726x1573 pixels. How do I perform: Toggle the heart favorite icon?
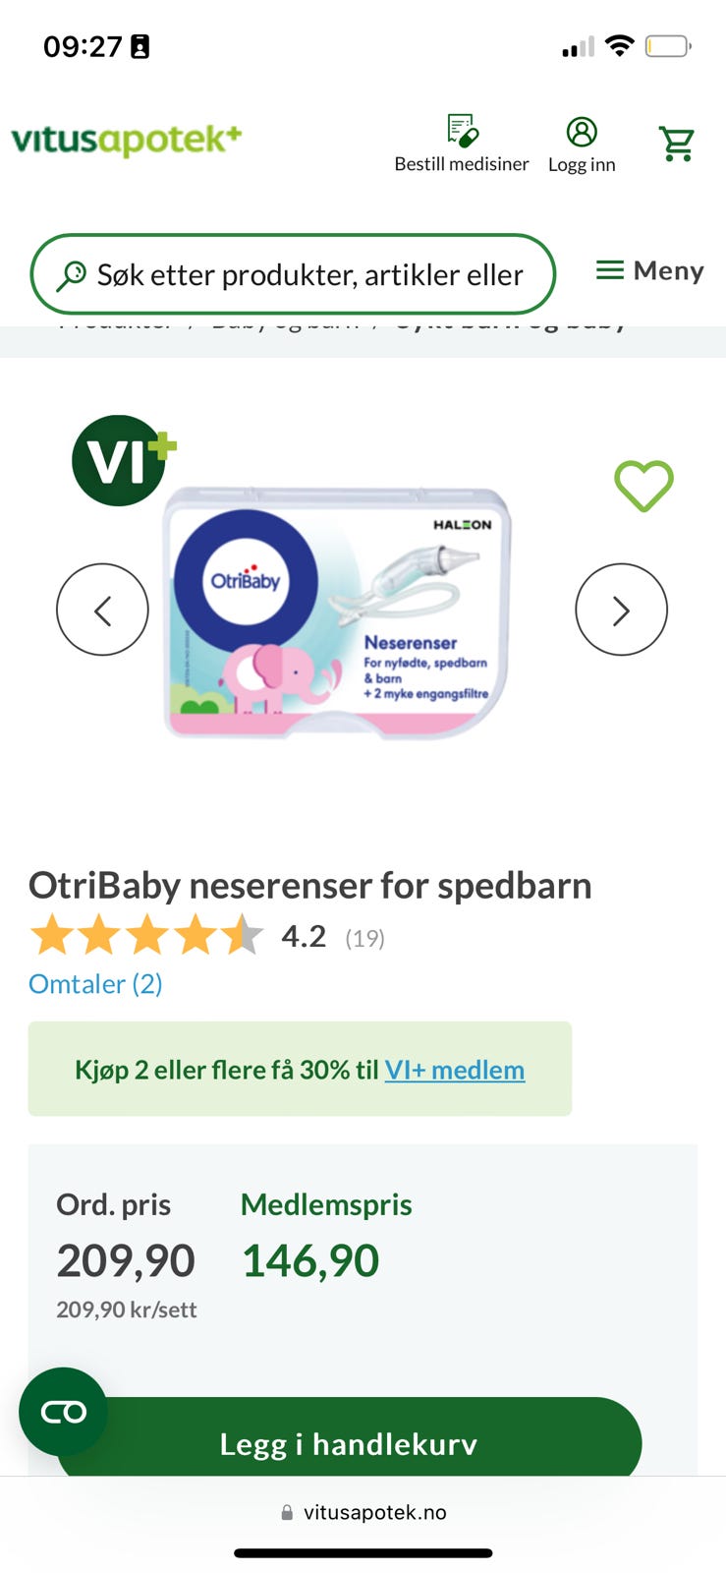[643, 486]
